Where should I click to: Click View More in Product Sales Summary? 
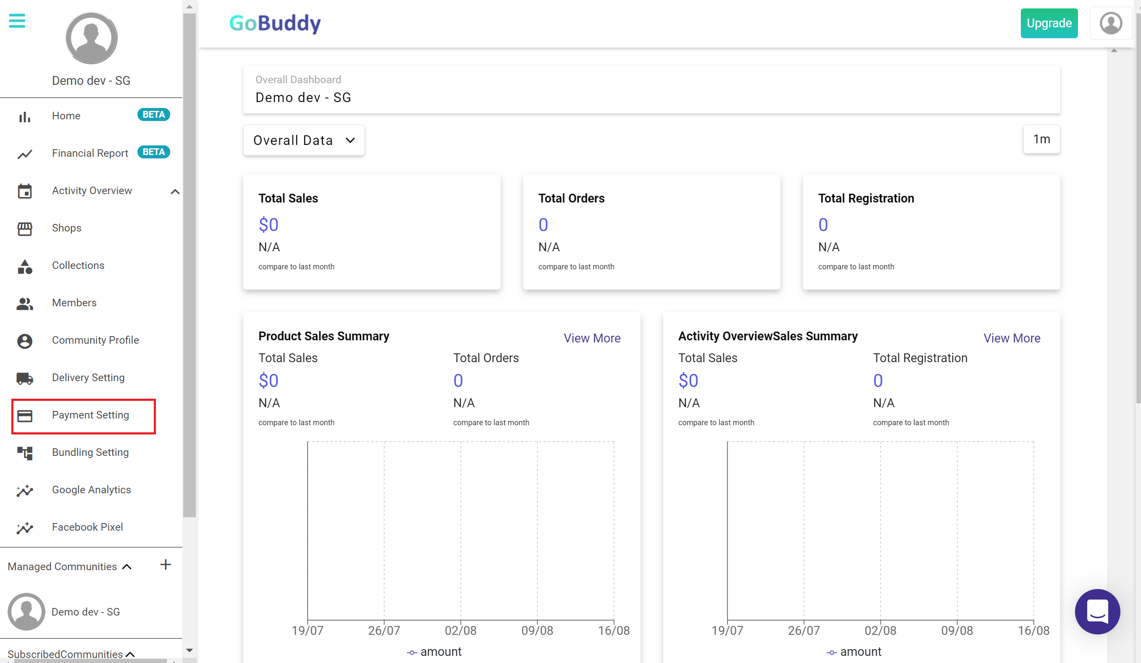pyautogui.click(x=591, y=338)
